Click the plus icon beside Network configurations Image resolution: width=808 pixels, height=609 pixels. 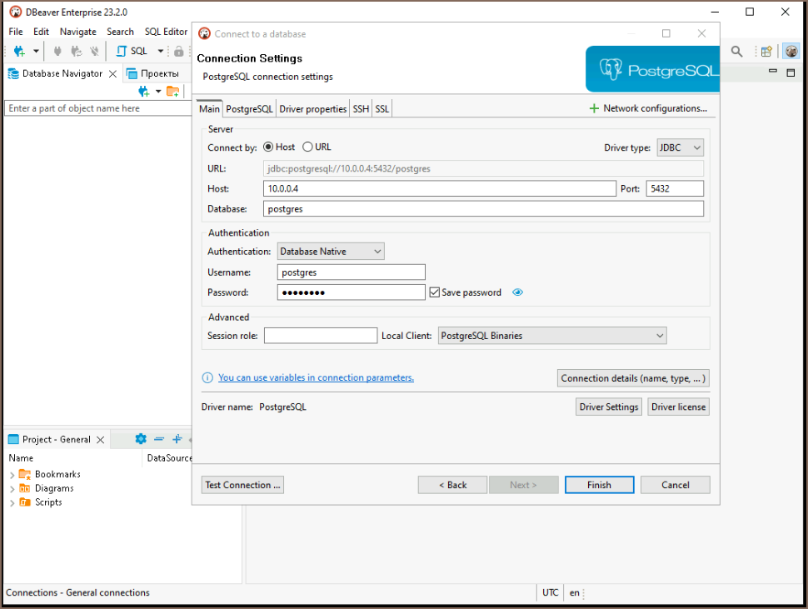[594, 108]
